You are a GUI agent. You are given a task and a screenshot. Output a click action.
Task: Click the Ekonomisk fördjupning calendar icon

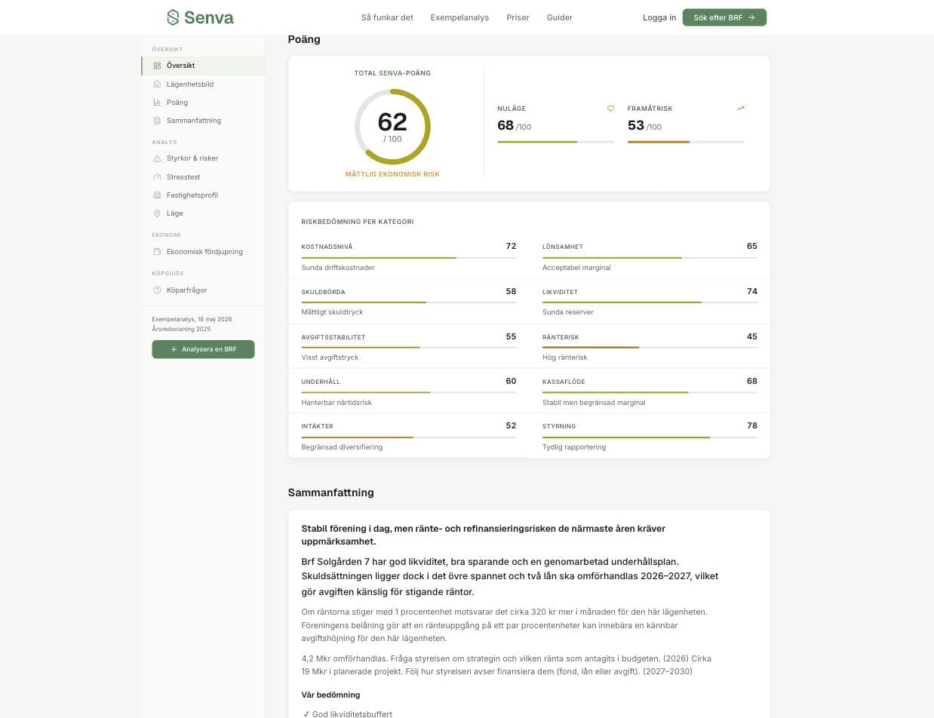point(157,252)
